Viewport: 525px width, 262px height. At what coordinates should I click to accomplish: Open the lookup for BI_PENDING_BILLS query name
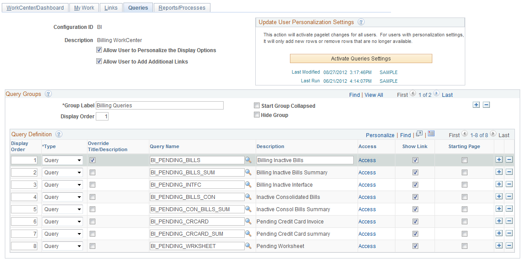(248, 160)
